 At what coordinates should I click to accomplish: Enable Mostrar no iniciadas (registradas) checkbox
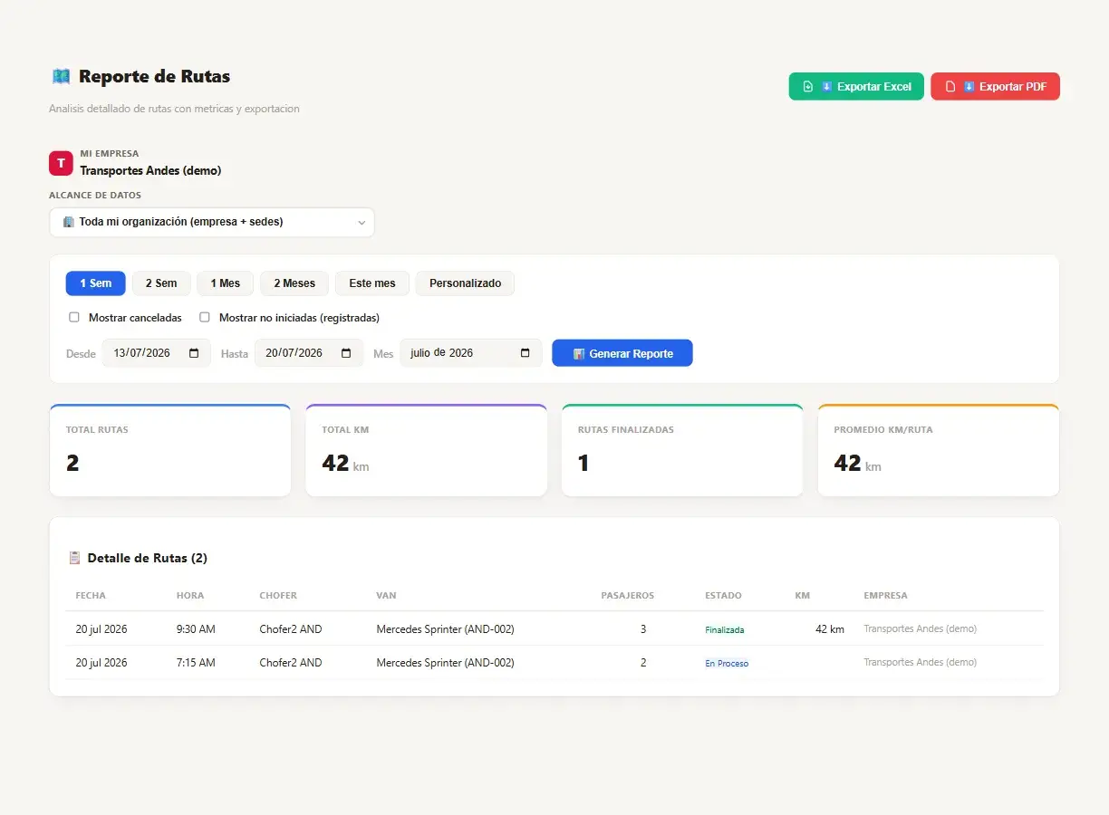coord(205,318)
